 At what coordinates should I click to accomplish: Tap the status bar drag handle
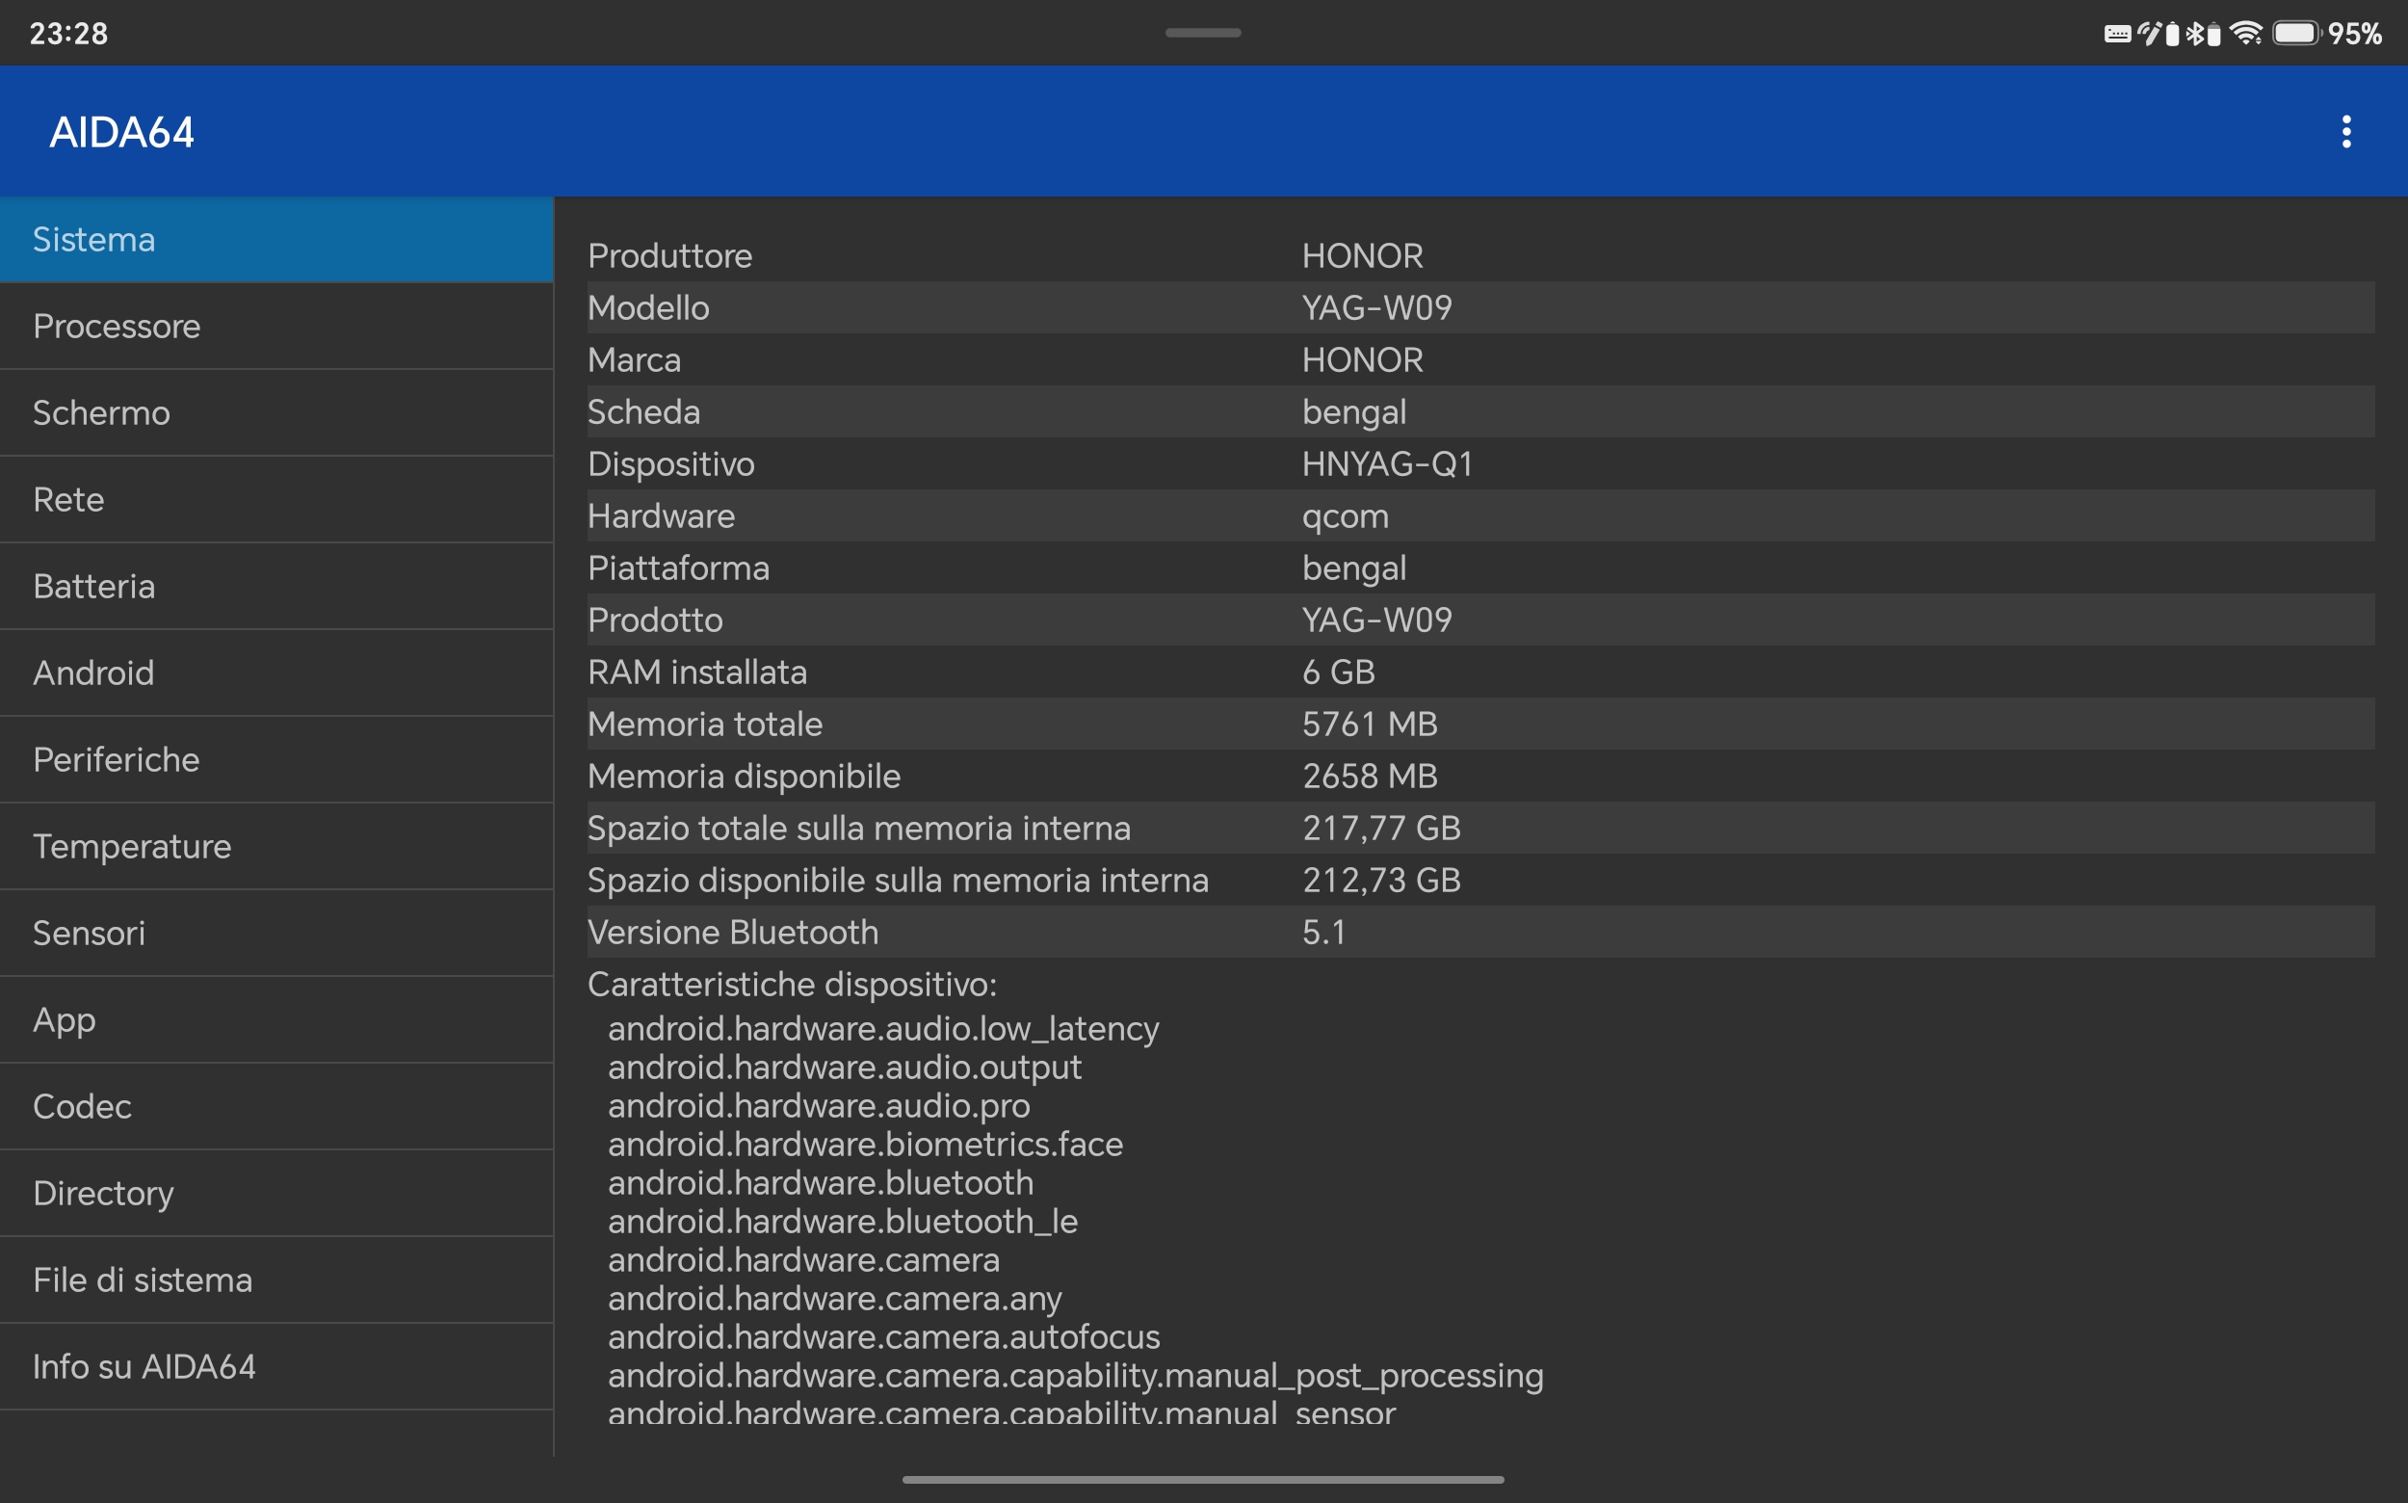pyautogui.click(x=1202, y=33)
